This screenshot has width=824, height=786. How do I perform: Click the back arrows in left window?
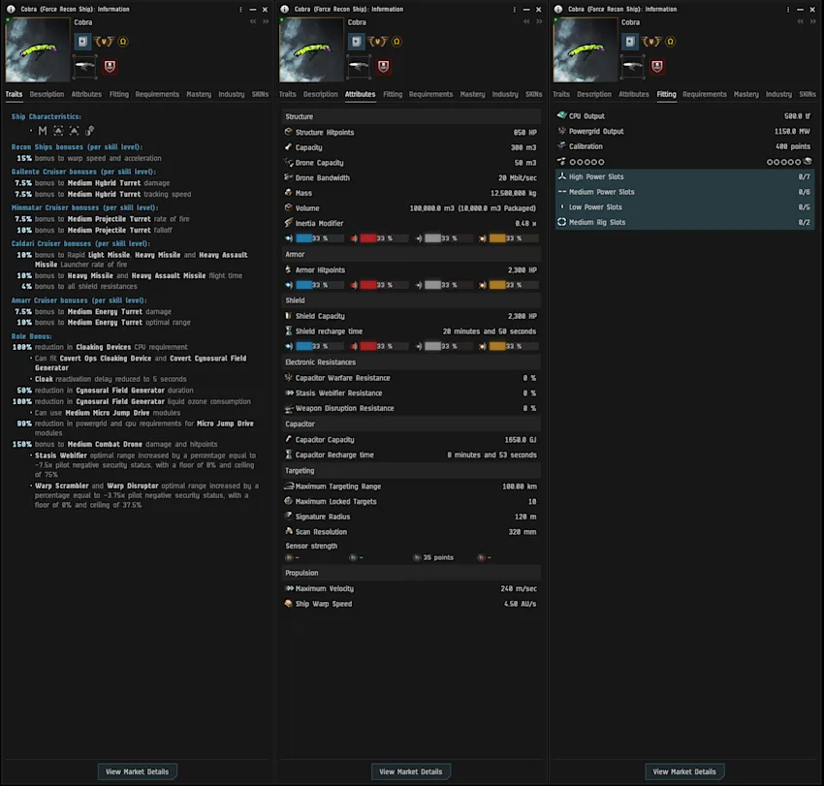tap(253, 21)
